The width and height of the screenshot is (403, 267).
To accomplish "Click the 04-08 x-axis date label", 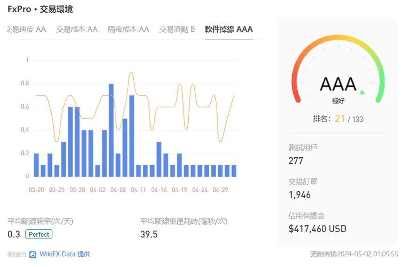I will coord(118,190).
